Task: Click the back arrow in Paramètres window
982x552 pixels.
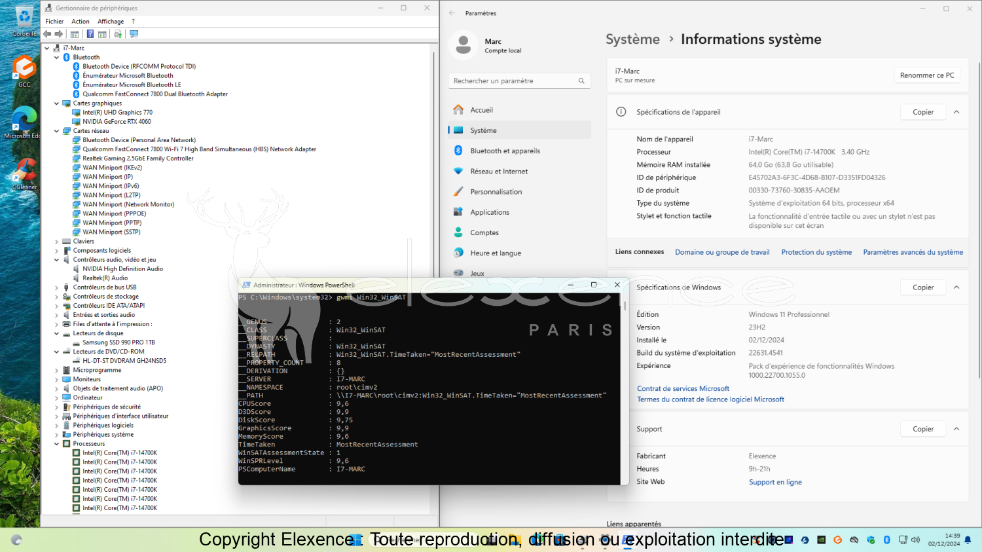Action: point(452,13)
